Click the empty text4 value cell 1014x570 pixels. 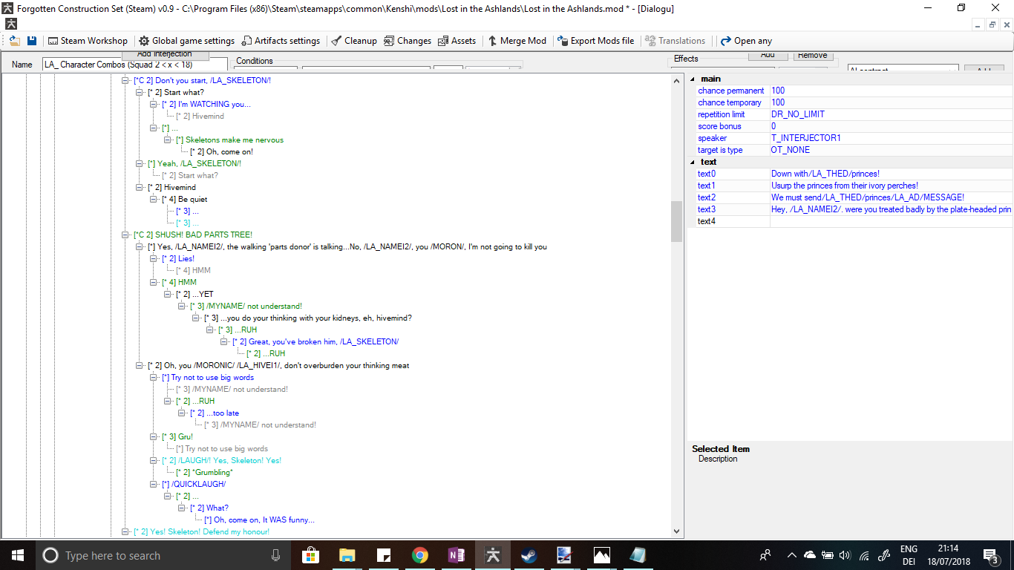tap(892, 221)
